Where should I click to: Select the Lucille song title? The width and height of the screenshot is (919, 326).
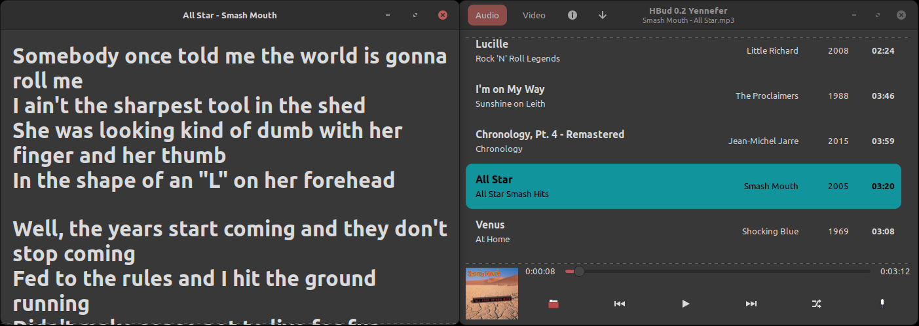point(492,44)
